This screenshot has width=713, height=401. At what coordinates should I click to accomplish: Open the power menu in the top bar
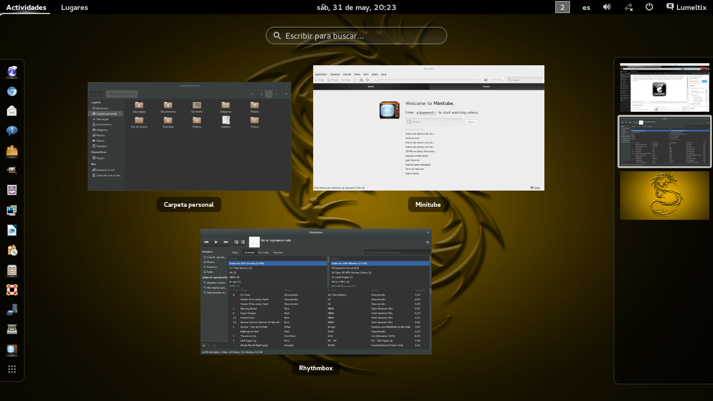click(x=649, y=7)
